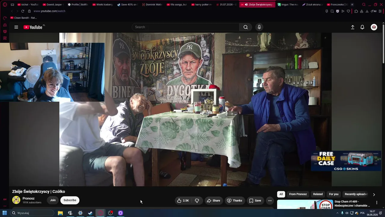Click the Share button

pos(213,200)
